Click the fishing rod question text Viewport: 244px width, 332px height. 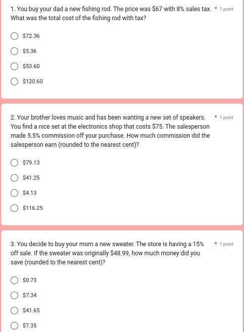[111, 14]
